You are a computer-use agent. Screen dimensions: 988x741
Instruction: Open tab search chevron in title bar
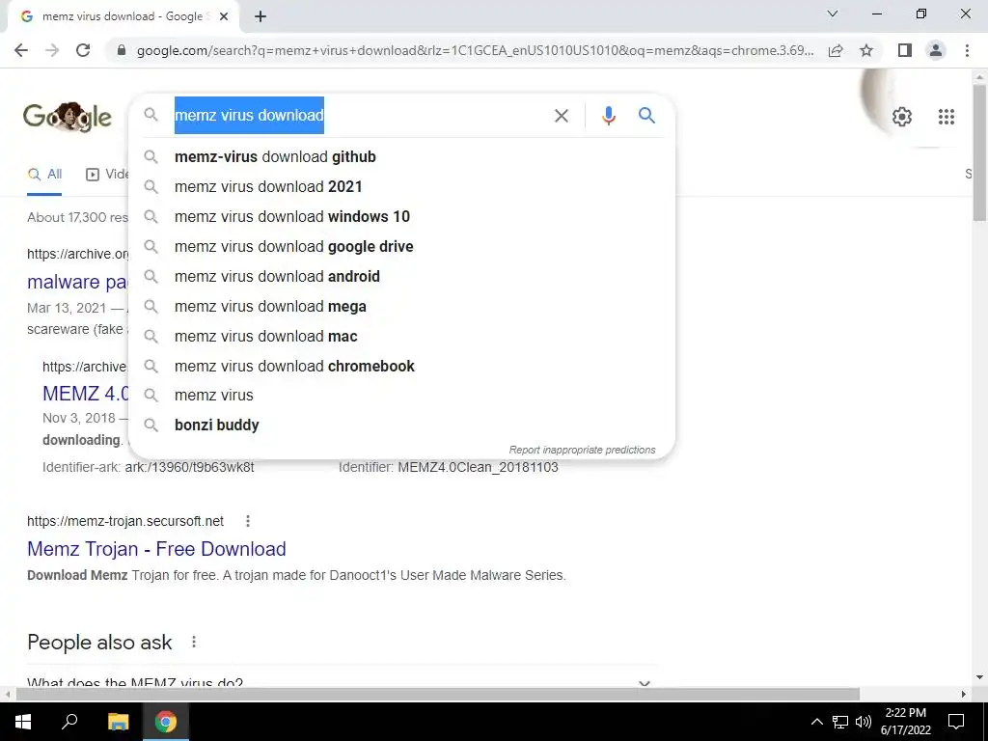pos(833,14)
